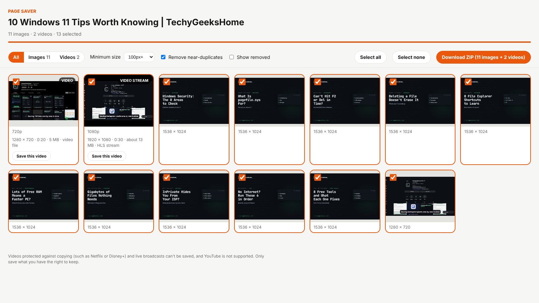
Task: Open the What Is pagefile.sys For thumbnail
Action: click(x=269, y=101)
